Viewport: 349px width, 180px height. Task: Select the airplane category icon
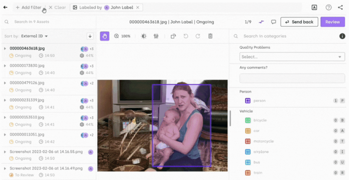248,152
